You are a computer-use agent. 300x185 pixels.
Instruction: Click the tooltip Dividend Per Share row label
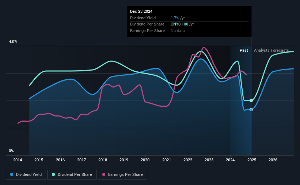147,24
